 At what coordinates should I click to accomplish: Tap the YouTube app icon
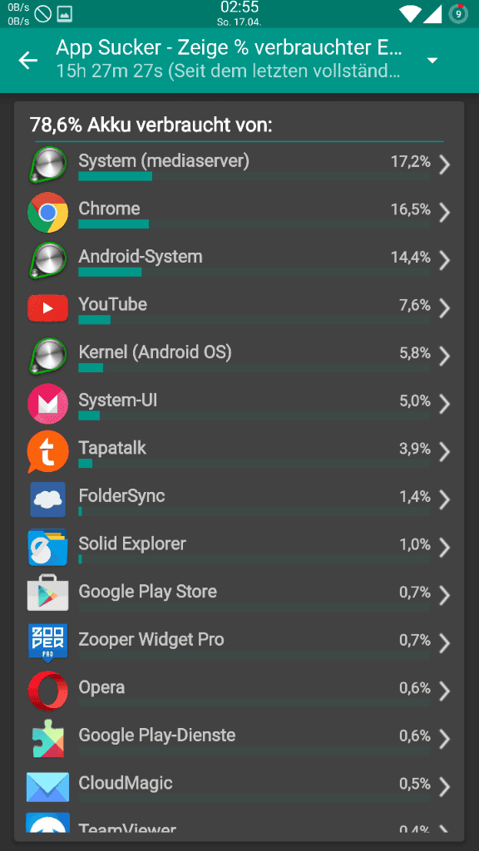click(x=47, y=307)
